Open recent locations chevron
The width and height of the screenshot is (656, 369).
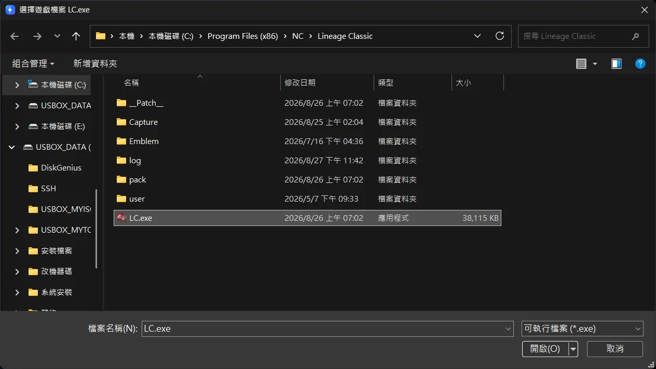tap(57, 36)
